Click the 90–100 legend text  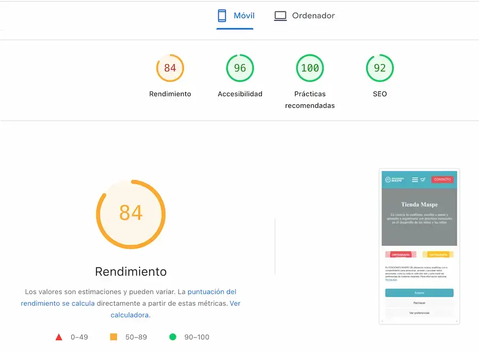click(197, 337)
